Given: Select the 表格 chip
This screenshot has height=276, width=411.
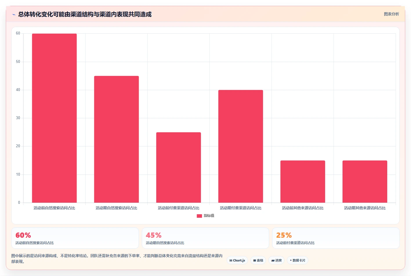Looking at the screenshot, I should click(258, 260).
